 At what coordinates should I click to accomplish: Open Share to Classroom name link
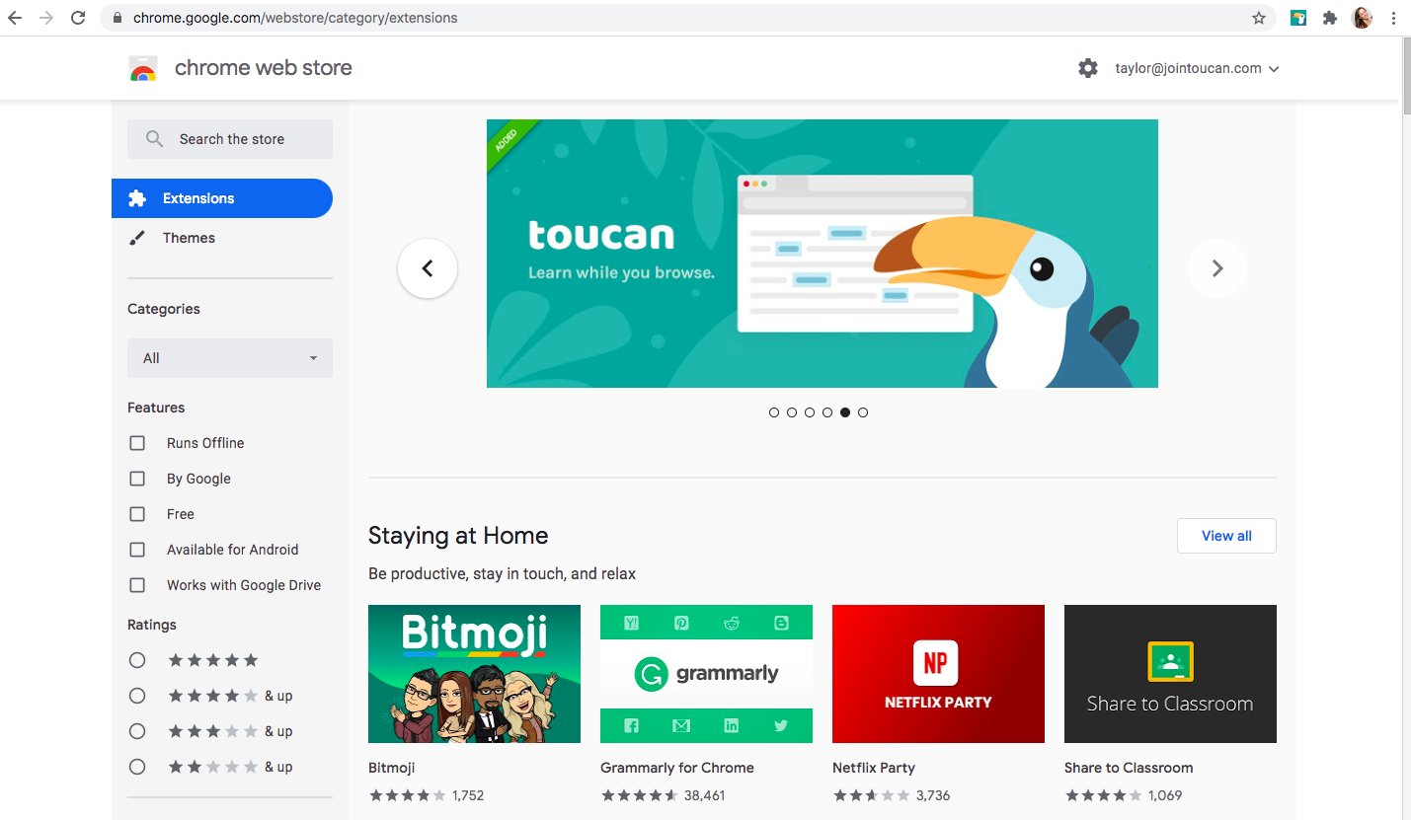click(1129, 768)
